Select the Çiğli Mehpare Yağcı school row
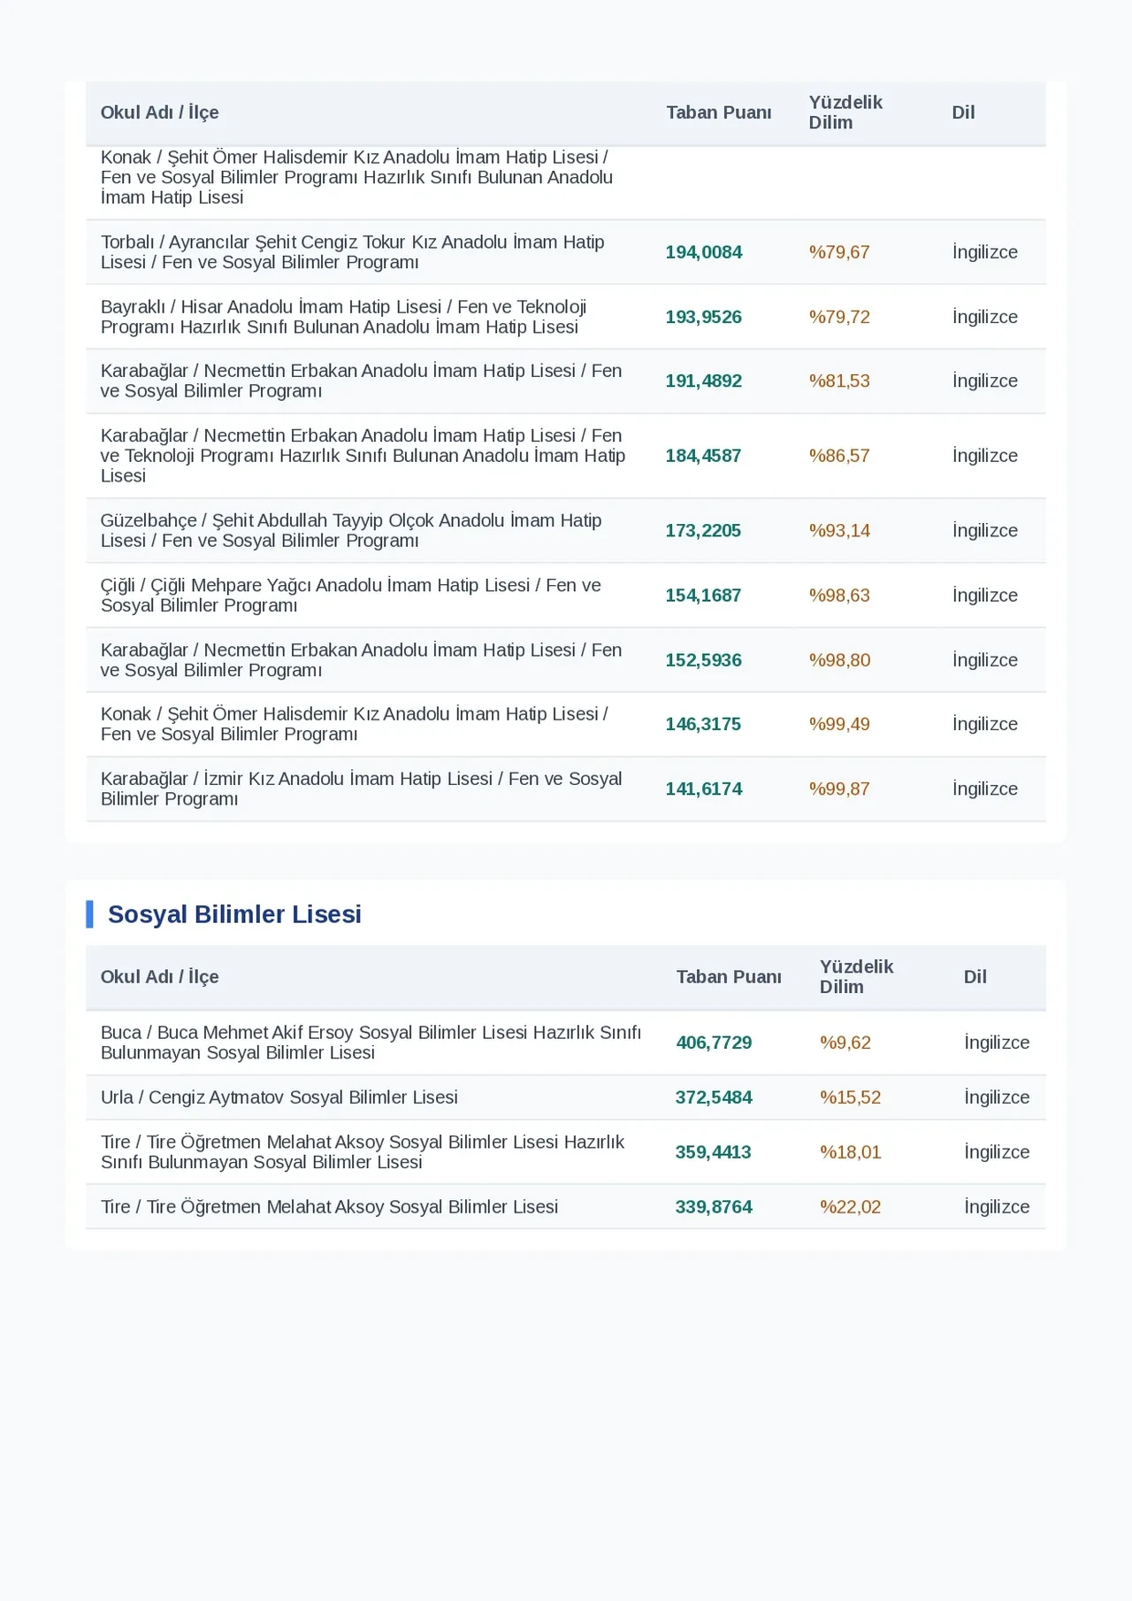This screenshot has height=1601, width=1132. [566, 596]
